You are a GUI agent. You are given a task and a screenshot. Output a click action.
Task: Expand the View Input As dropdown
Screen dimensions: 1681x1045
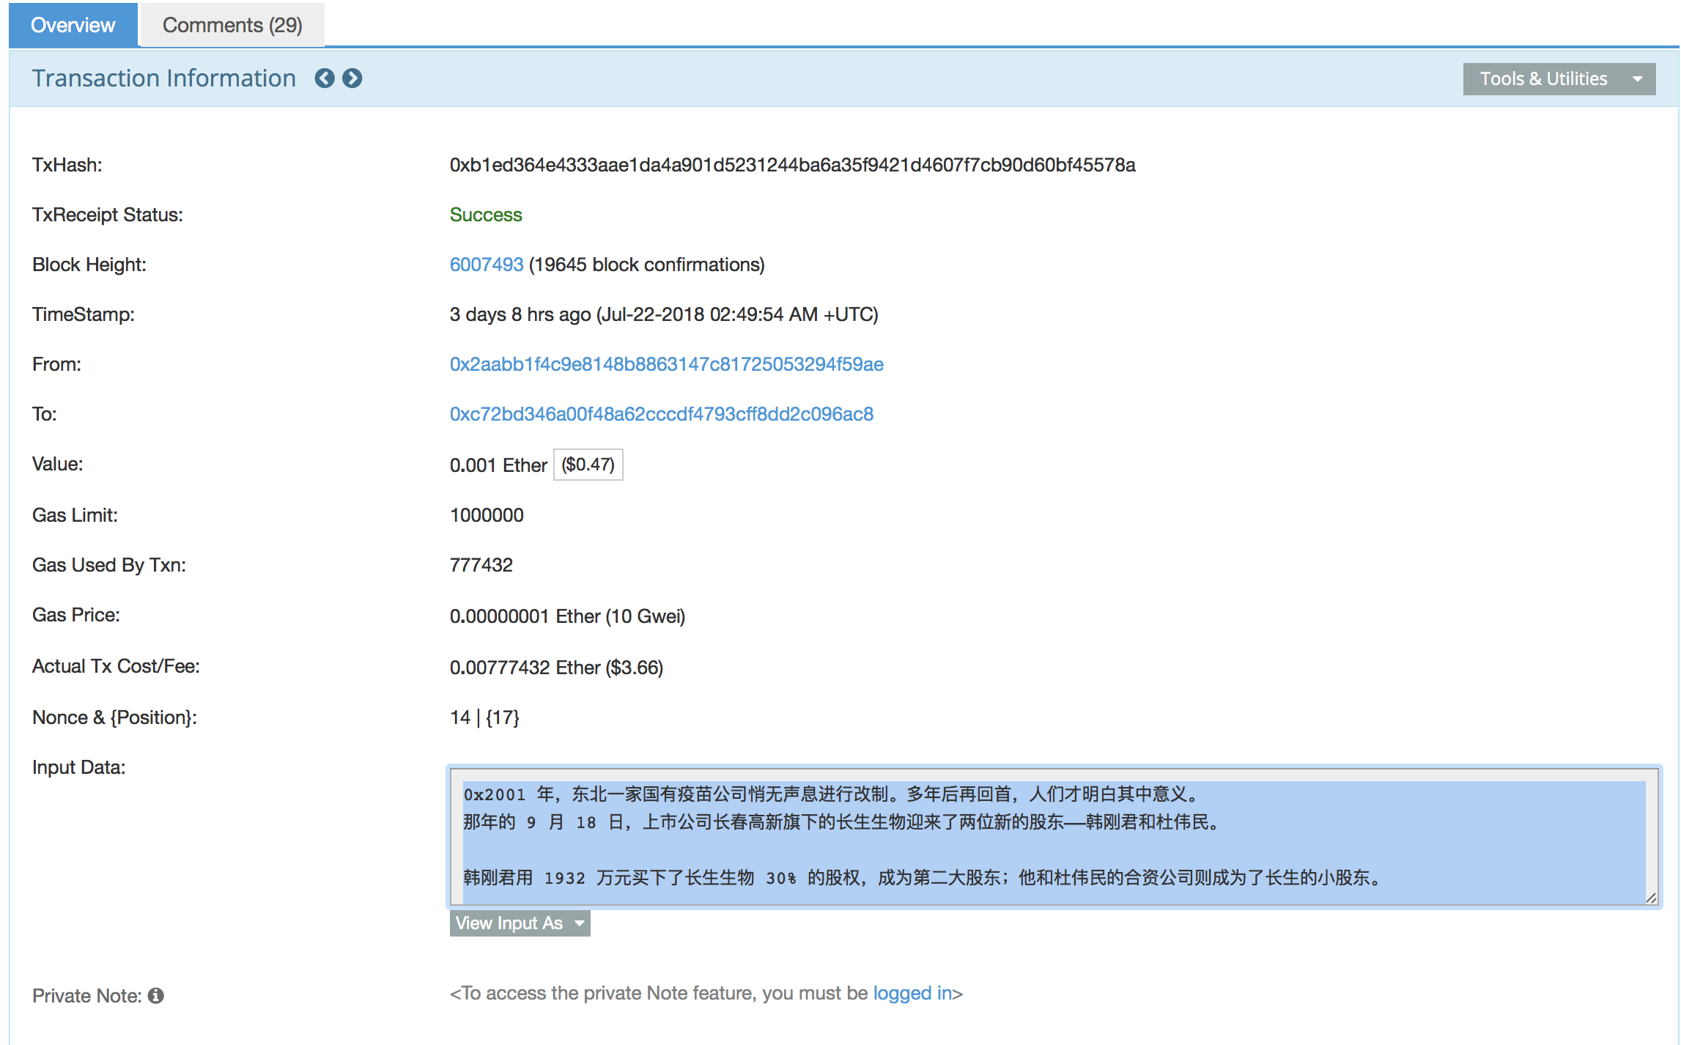click(520, 923)
